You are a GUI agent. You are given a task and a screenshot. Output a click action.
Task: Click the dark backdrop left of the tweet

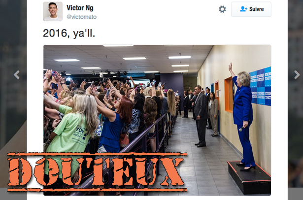tap(13, 97)
